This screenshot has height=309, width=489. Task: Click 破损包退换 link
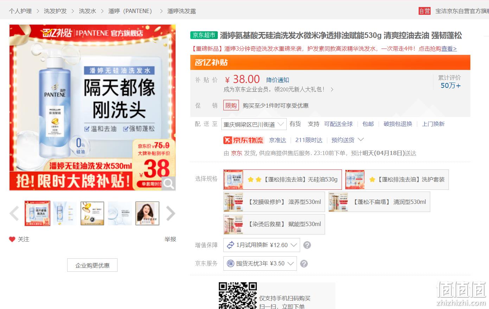[398, 124]
